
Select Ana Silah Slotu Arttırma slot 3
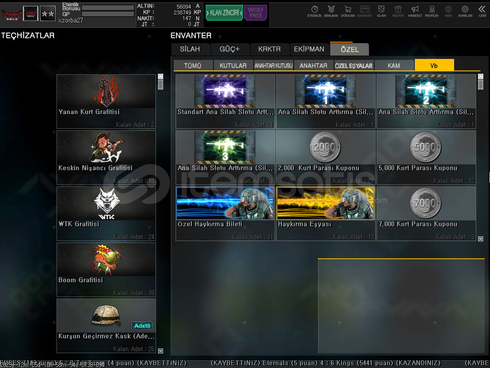pyautogui.click(x=225, y=157)
